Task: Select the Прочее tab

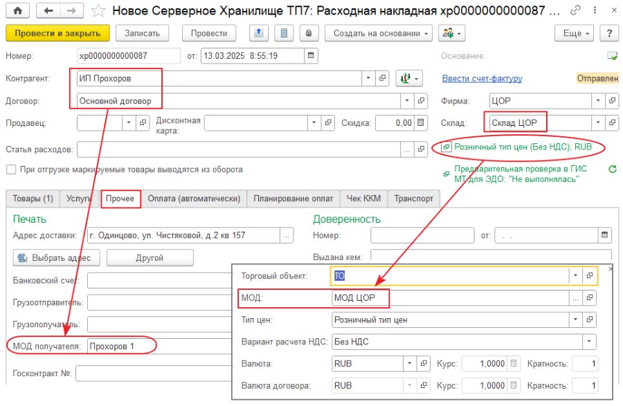Action: coord(120,199)
